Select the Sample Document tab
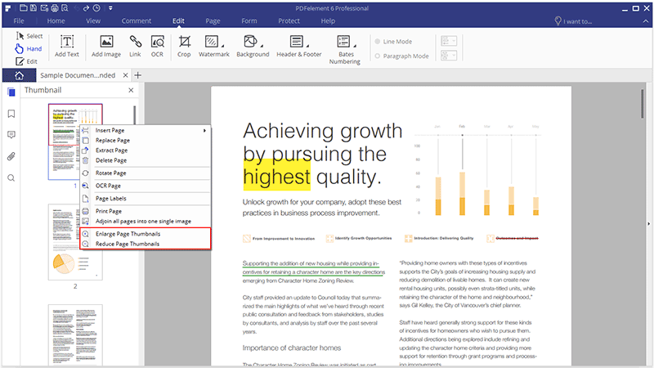 [78, 75]
